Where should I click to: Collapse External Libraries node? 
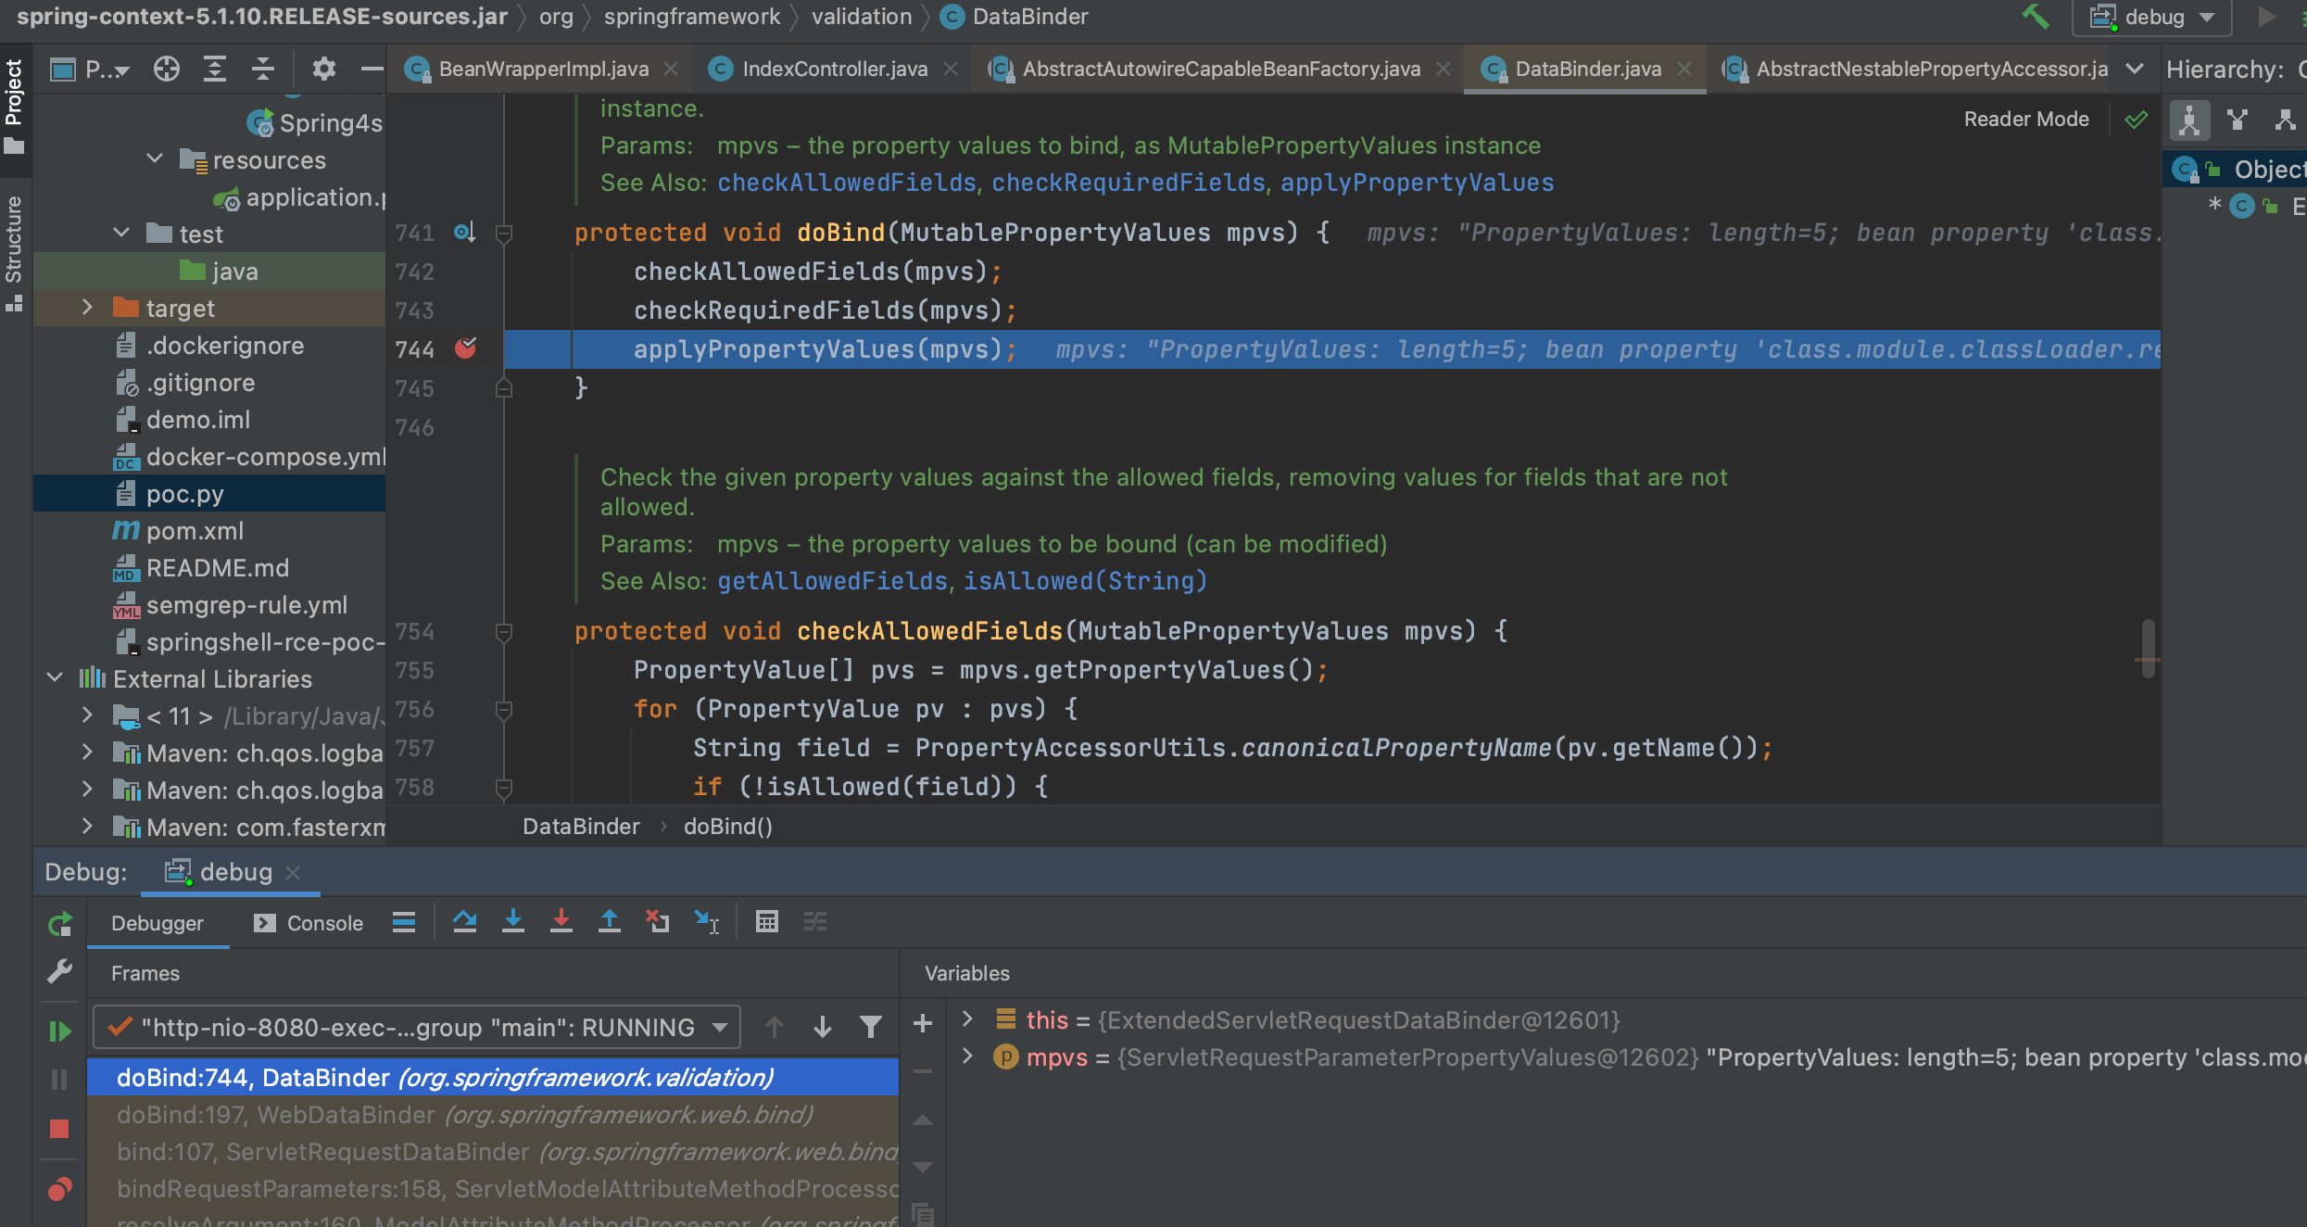(55, 678)
